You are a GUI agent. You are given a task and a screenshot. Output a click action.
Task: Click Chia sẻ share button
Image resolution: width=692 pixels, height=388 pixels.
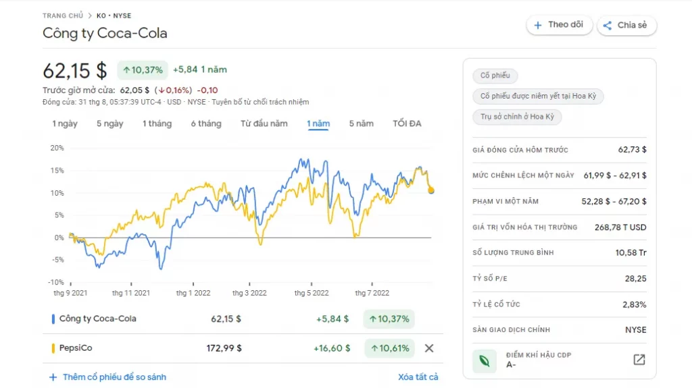click(626, 26)
